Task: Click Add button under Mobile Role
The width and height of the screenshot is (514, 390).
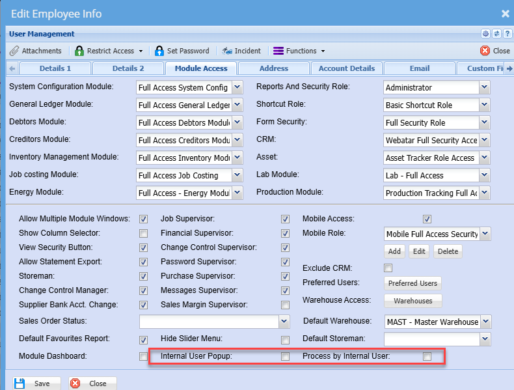Action: pos(394,251)
